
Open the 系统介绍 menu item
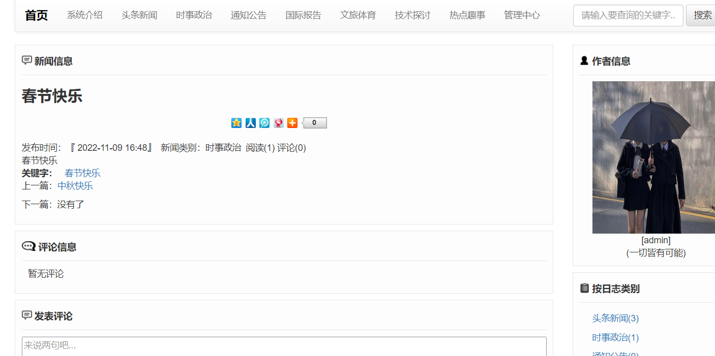point(85,15)
